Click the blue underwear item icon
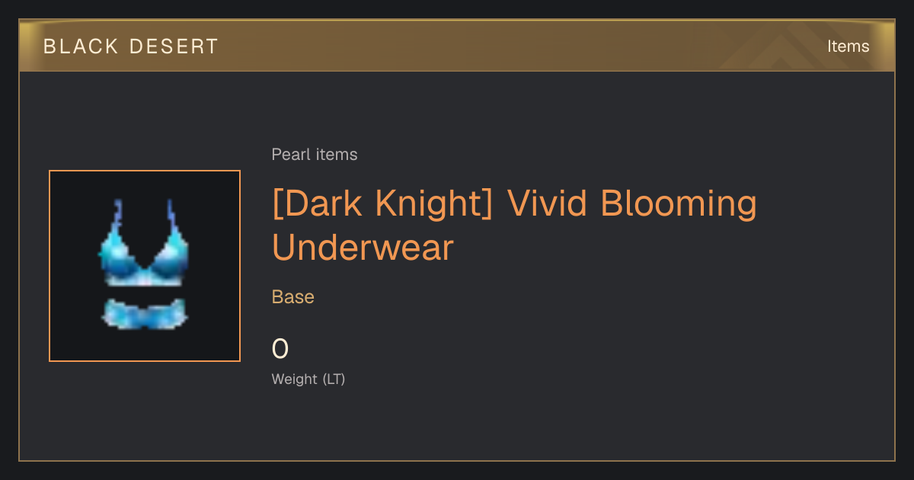This screenshot has height=480, width=914. click(x=145, y=265)
